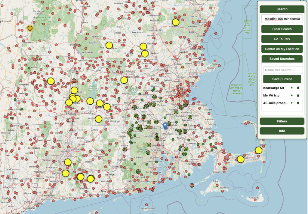Click the yellow marker near Raymond
The height and width of the screenshot is (214, 308).
click(x=175, y=22)
